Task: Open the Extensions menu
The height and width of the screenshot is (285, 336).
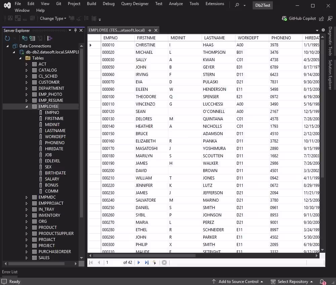Action: click(x=215, y=4)
